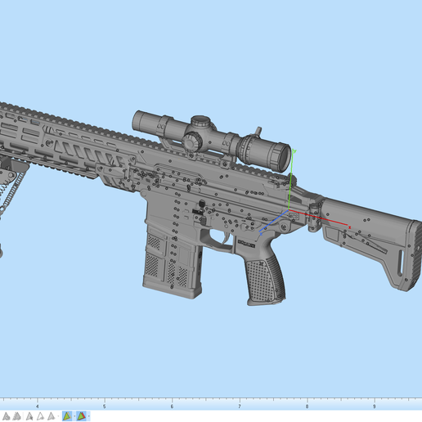Select the rifle scope in the 3D view
The width and height of the screenshot is (422, 422).
(211, 141)
